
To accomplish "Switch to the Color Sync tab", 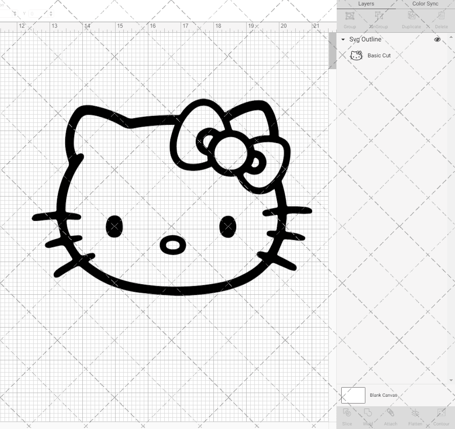I will tap(425, 4).
